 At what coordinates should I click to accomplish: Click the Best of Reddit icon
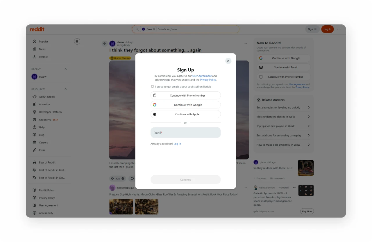(x=35, y=163)
